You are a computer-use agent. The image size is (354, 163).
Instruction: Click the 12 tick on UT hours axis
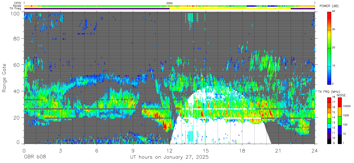[x=170, y=151]
